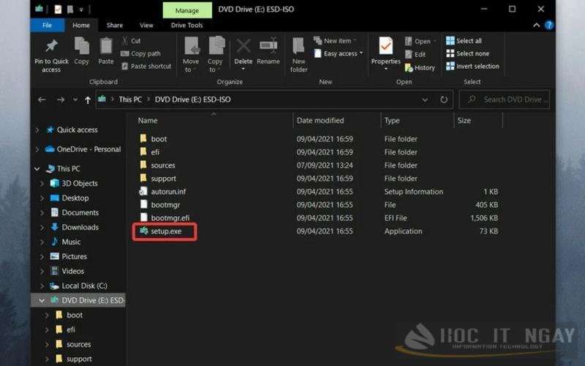Click the Search DVD Drive field
The width and height of the screenshot is (585, 366).
[504, 100]
